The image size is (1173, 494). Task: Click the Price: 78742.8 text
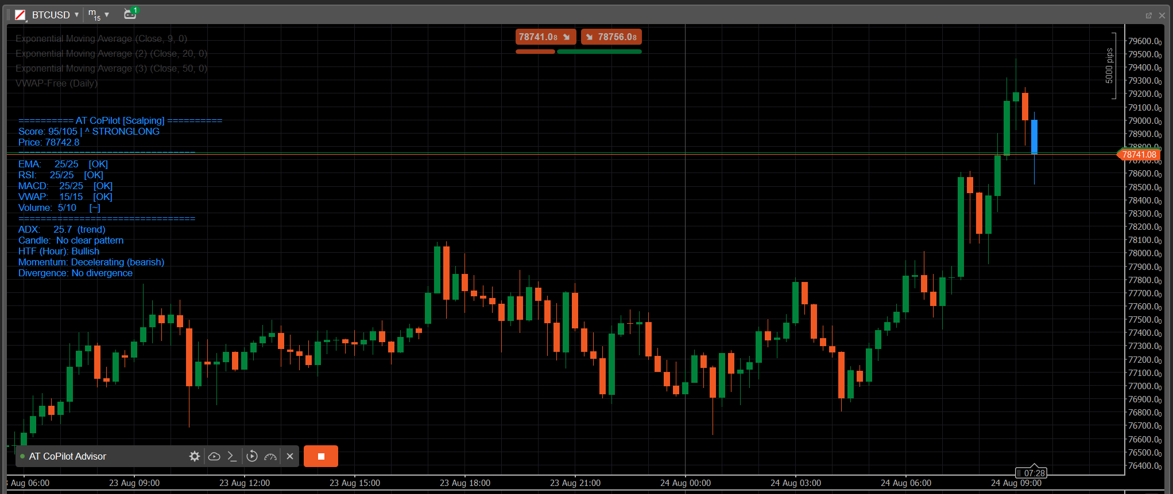[x=49, y=142]
